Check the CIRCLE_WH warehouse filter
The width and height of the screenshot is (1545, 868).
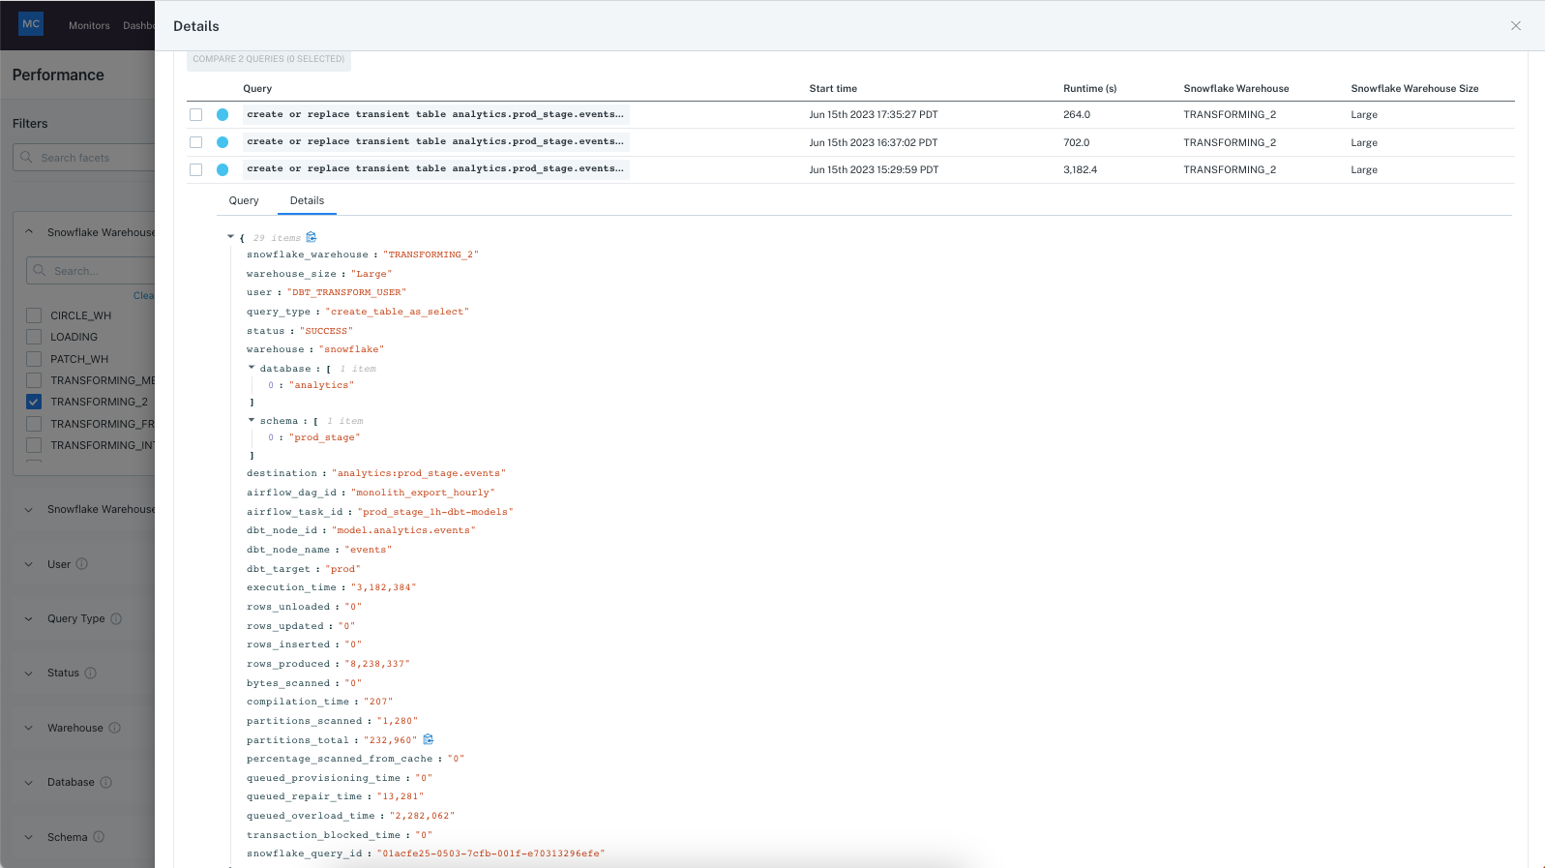34,315
